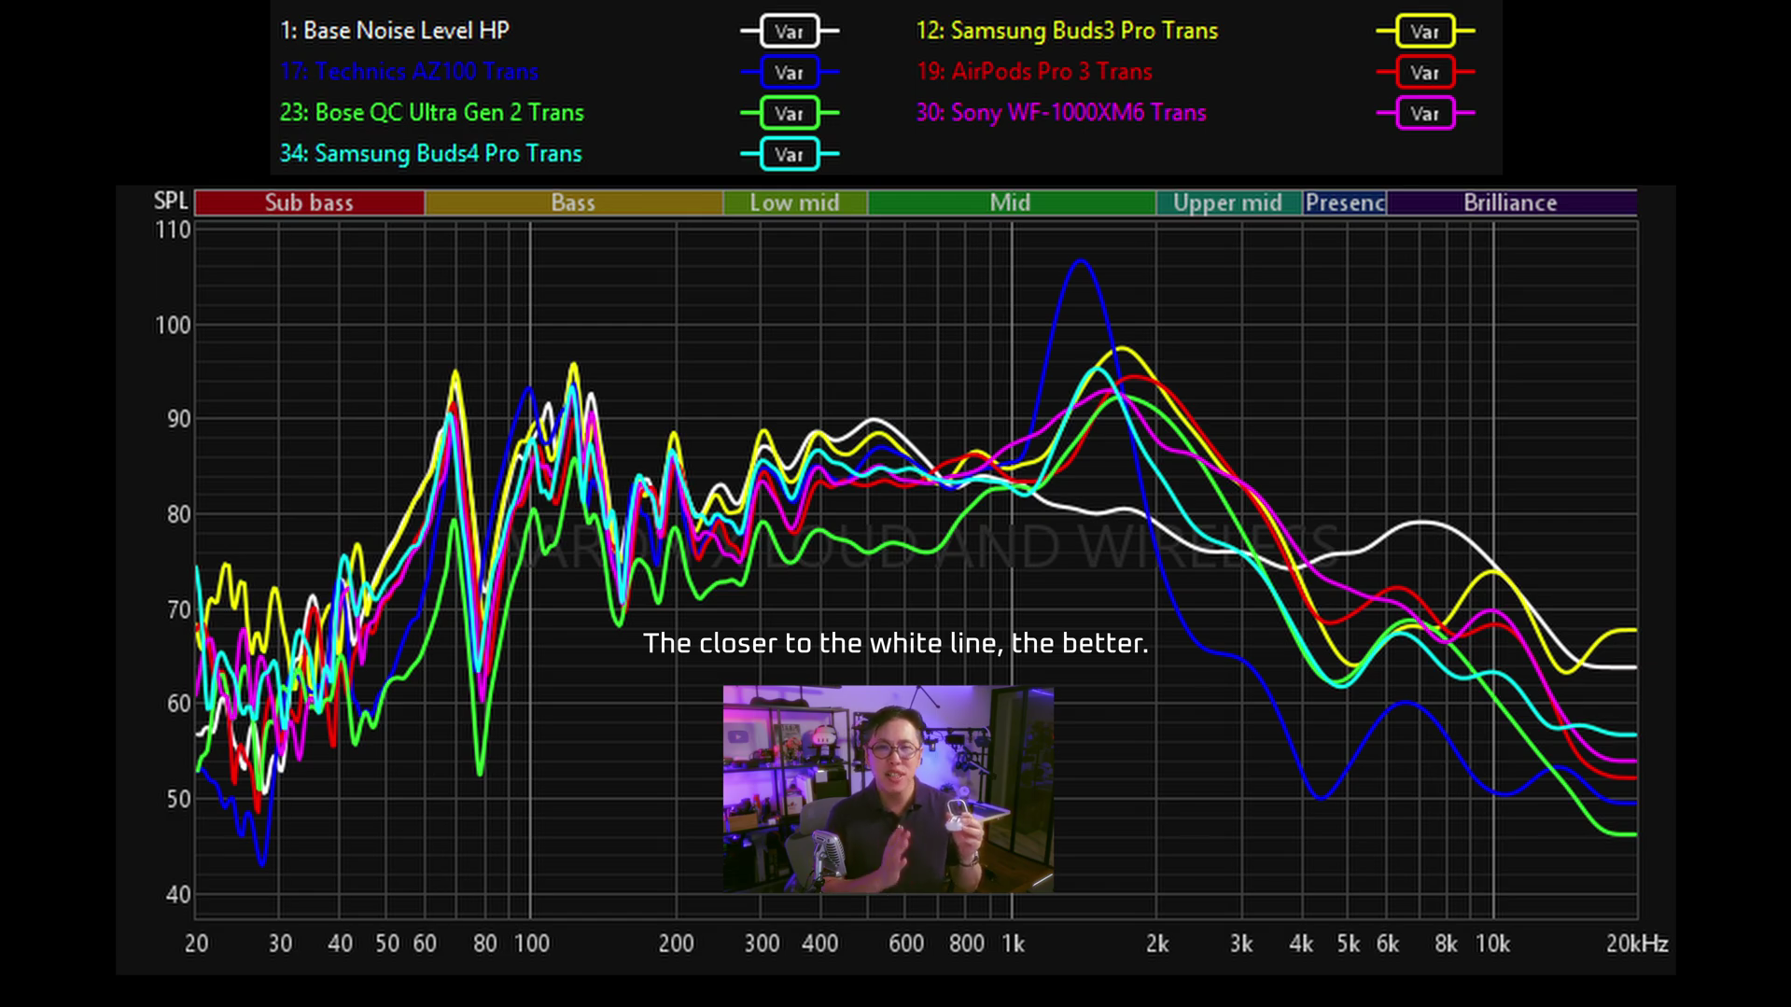Click the Var button for Samsung Buds3 Pro Trans
1791x1007 pixels.
[x=1424, y=32]
